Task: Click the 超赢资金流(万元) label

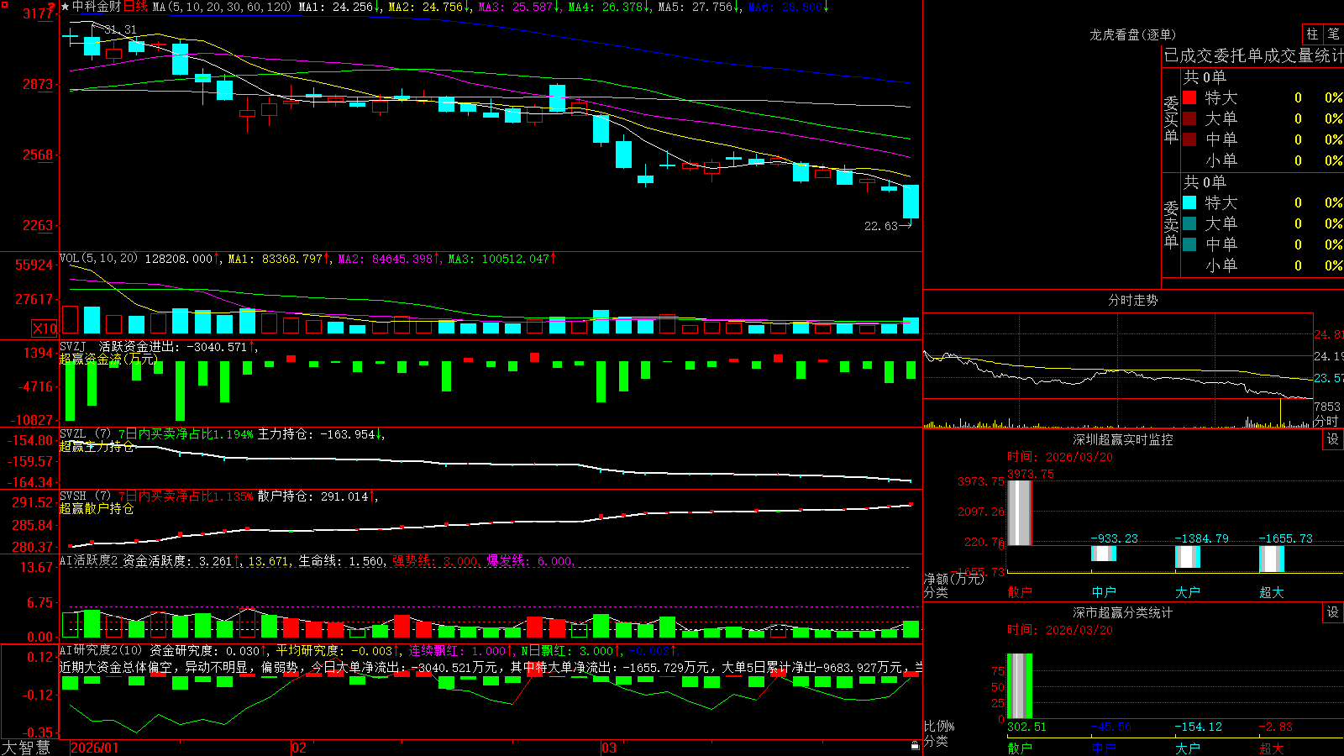Action: tap(108, 359)
